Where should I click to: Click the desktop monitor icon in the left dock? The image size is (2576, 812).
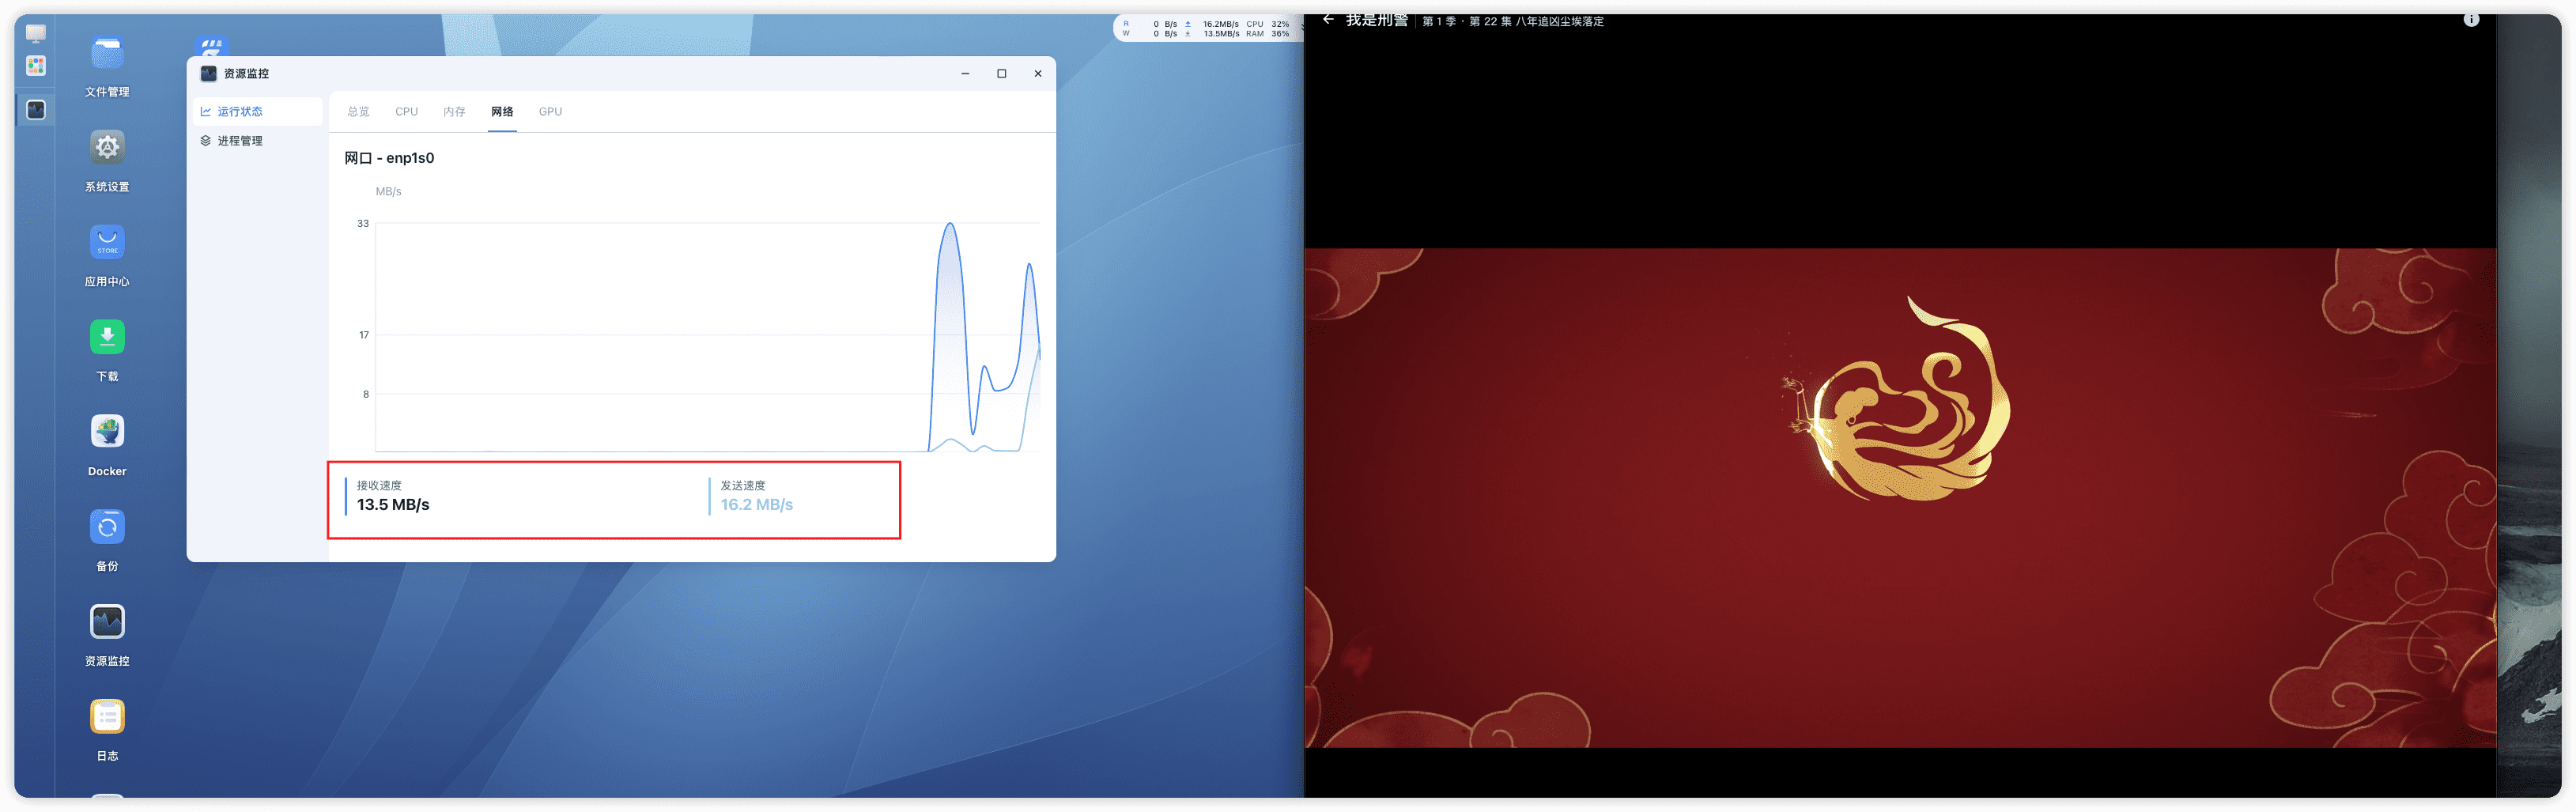click(36, 34)
